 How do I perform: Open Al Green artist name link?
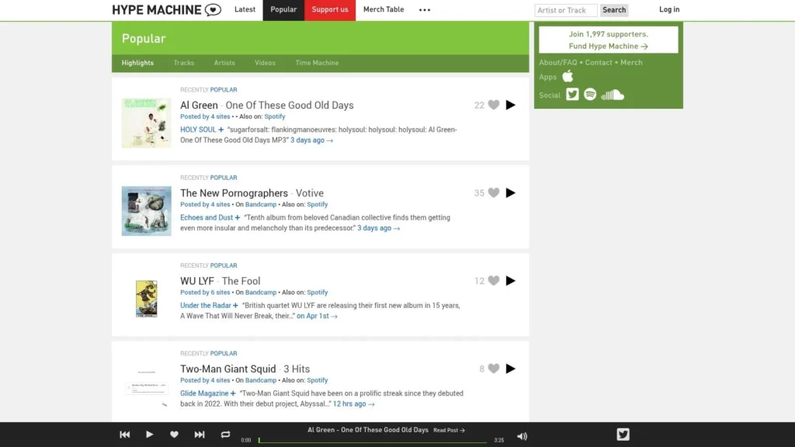point(199,106)
